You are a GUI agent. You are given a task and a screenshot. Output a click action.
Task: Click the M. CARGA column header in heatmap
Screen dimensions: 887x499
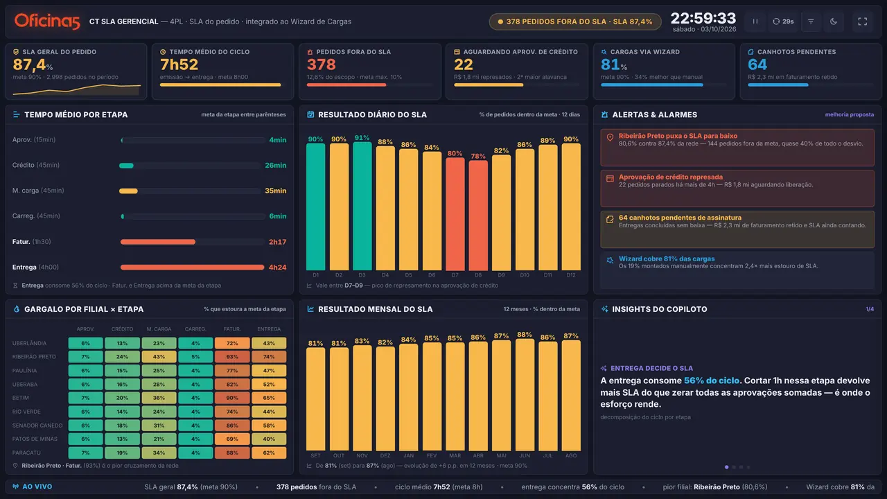click(159, 329)
